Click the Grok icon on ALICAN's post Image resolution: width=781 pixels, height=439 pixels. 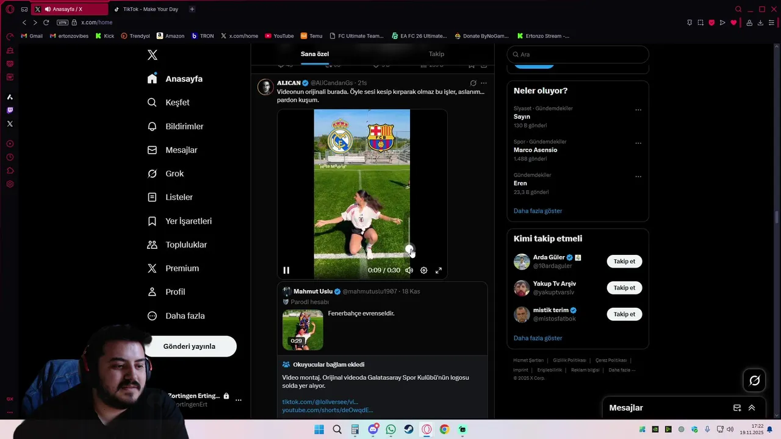(x=473, y=83)
